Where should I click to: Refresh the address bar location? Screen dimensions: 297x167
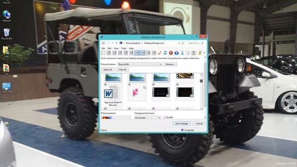coord(183,43)
